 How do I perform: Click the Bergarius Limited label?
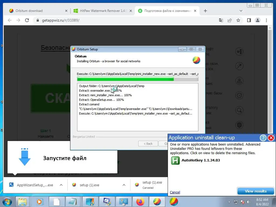click(84, 137)
